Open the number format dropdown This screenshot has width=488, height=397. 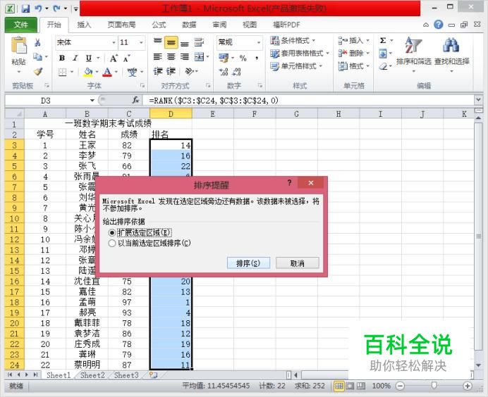pyautogui.click(x=259, y=42)
